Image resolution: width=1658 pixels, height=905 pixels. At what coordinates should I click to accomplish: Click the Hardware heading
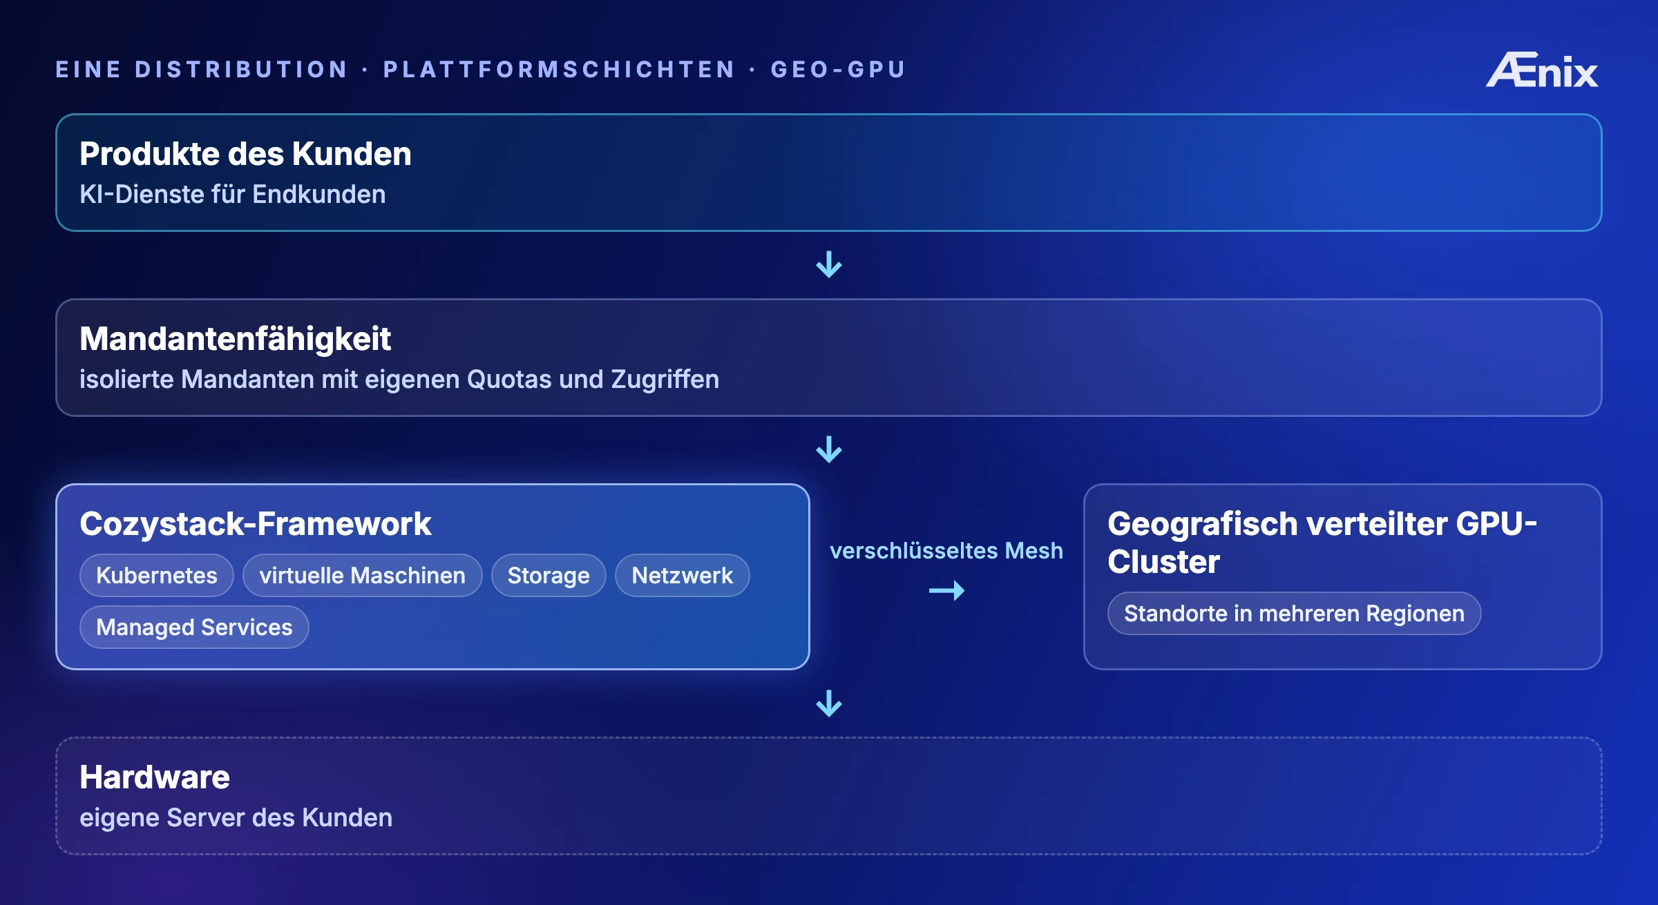coord(155,777)
